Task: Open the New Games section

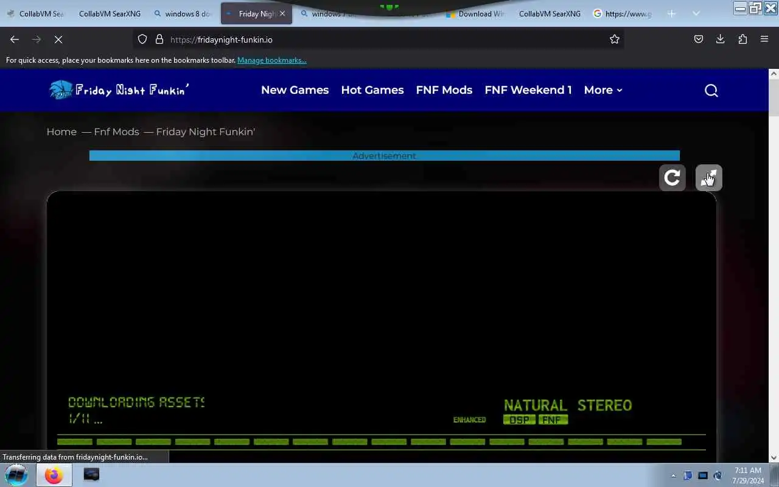Action: 295,90
